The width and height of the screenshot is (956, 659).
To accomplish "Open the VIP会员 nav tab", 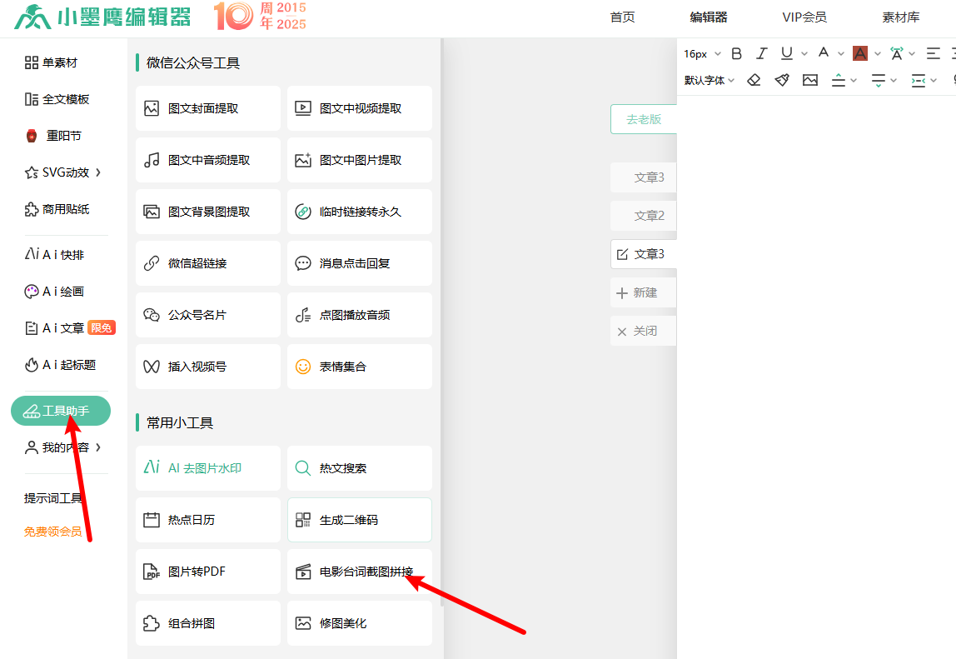I will point(804,17).
